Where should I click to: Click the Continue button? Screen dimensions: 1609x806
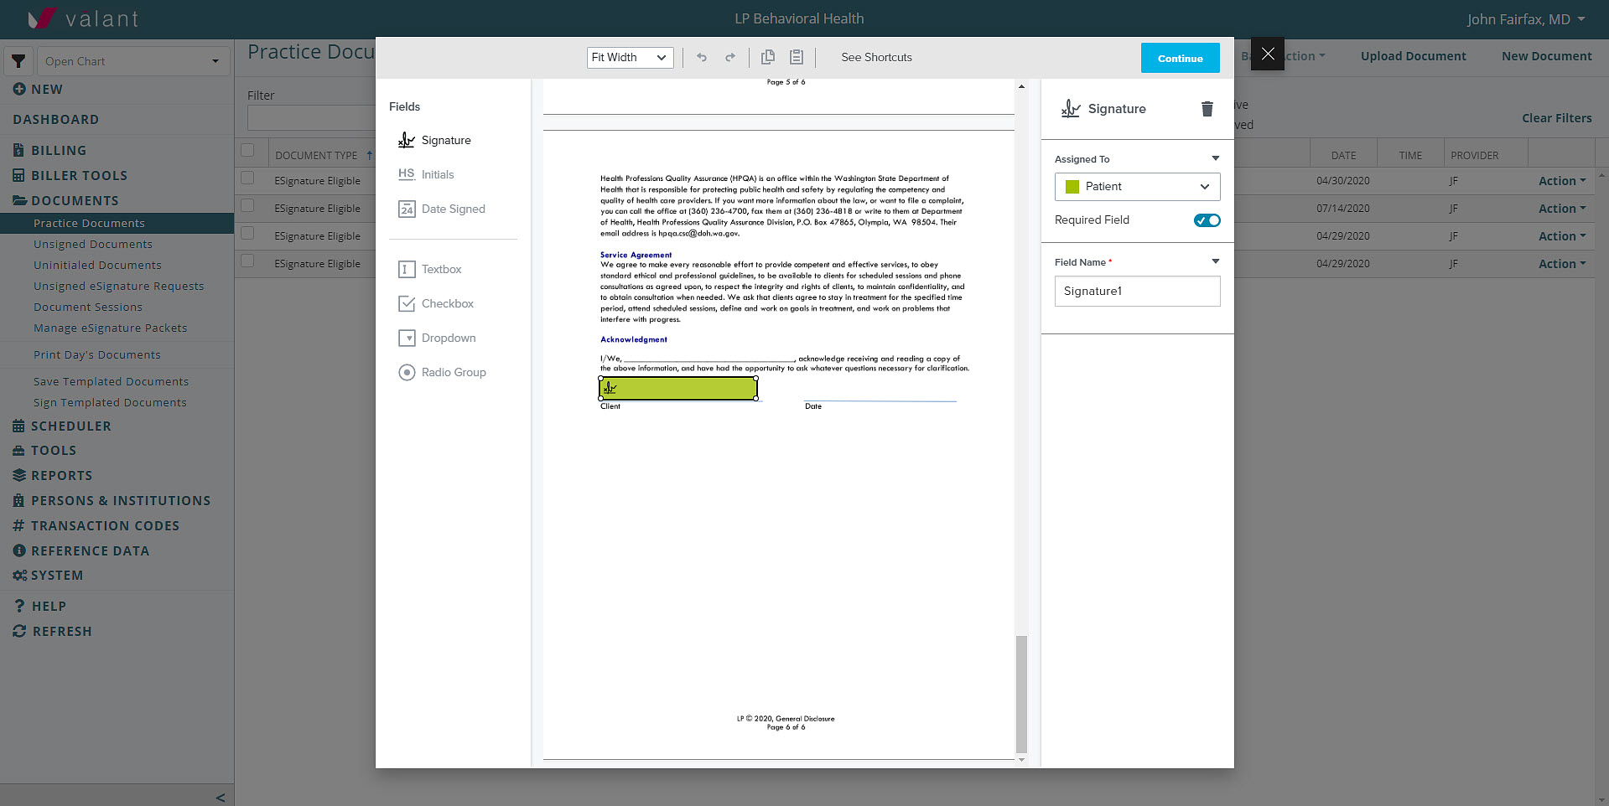(1180, 58)
